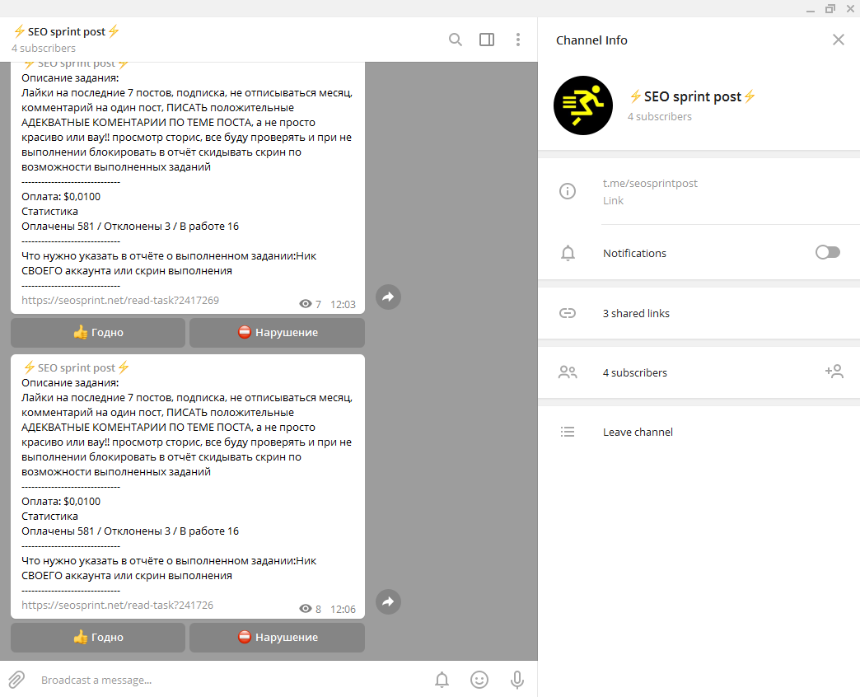This screenshot has width=860, height=697.
Task: Forward the post sent at 12:06
Action: pyautogui.click(x=388, y=601)
